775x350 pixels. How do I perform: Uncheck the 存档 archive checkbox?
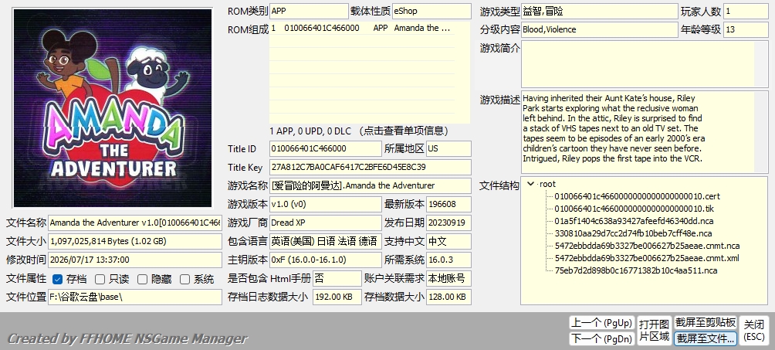tap(57, 279)
